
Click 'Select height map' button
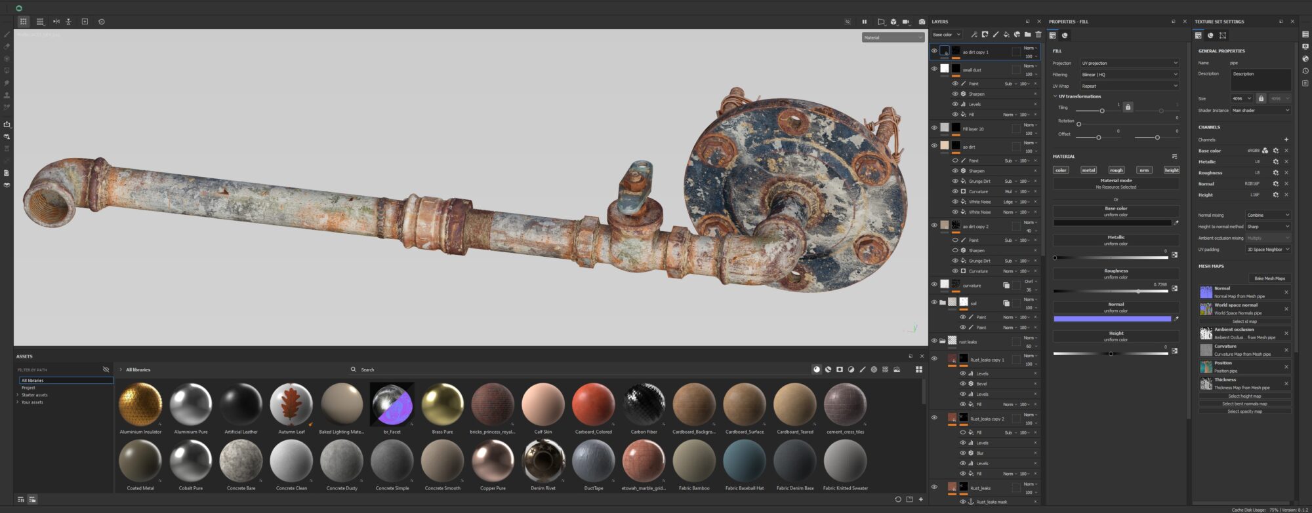[1244, 396]
